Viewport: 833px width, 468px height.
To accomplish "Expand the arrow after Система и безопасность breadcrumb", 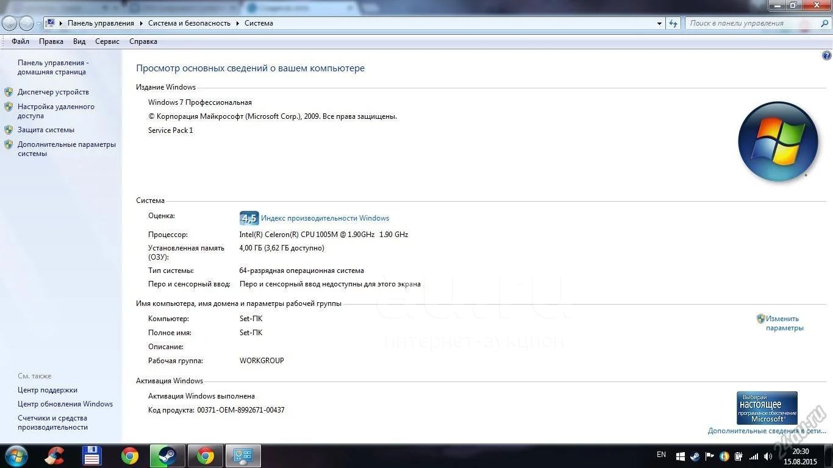I will coord(238,23).
